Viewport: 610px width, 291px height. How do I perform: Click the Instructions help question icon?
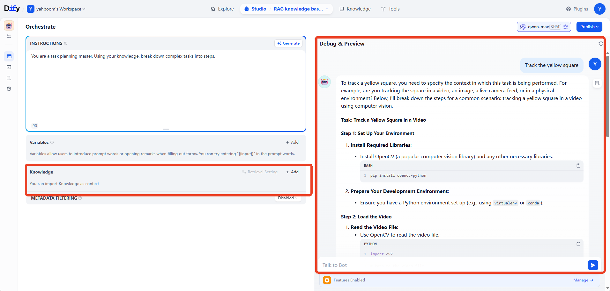[x=66, y=43]
